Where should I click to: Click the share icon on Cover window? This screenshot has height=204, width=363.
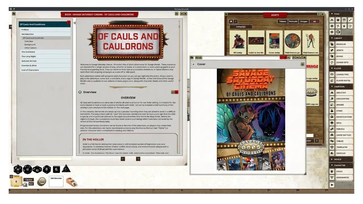click(289, 58)
